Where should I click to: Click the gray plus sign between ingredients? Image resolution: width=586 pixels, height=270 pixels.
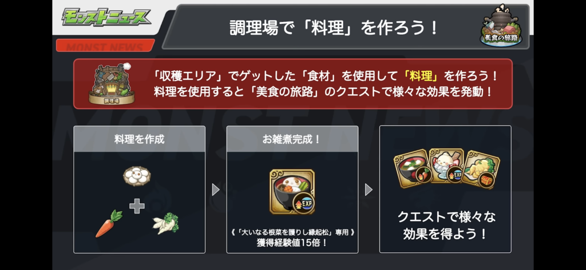137,206
